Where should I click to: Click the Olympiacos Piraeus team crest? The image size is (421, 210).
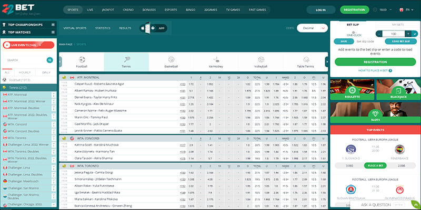tap(399, 190)
